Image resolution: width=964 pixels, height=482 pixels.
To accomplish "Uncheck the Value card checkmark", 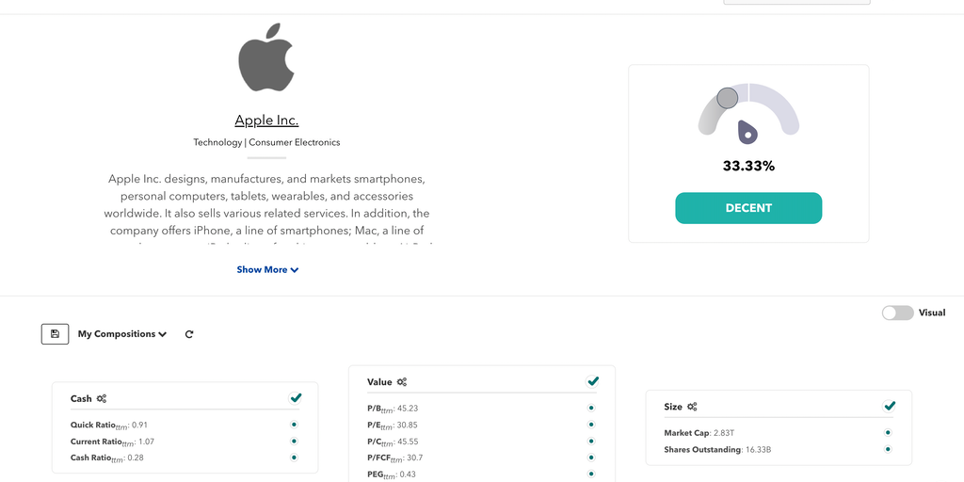I will 593,381.
